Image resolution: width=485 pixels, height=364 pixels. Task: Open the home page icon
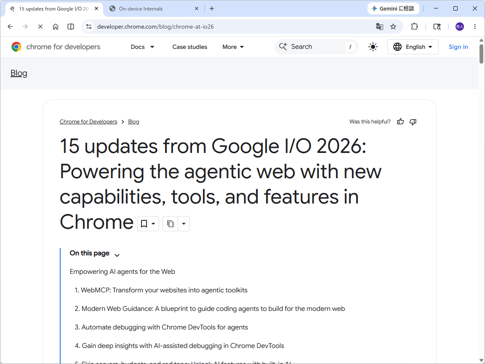[x=56, y=27]
